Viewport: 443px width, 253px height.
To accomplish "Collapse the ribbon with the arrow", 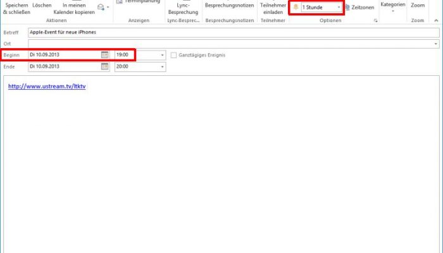I will pos(436,21).
